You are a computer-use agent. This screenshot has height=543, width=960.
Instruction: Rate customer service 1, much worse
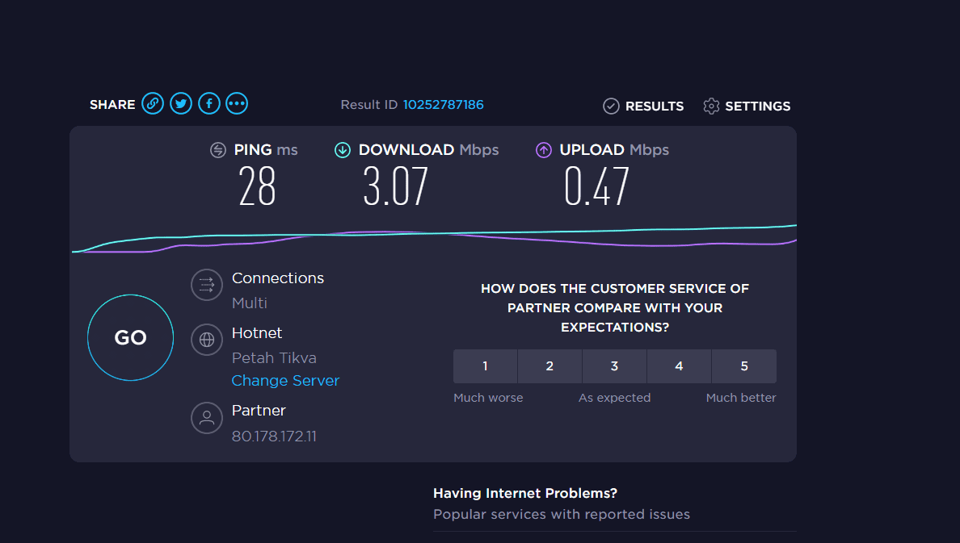pyautogui.click(x=485, y=366)
